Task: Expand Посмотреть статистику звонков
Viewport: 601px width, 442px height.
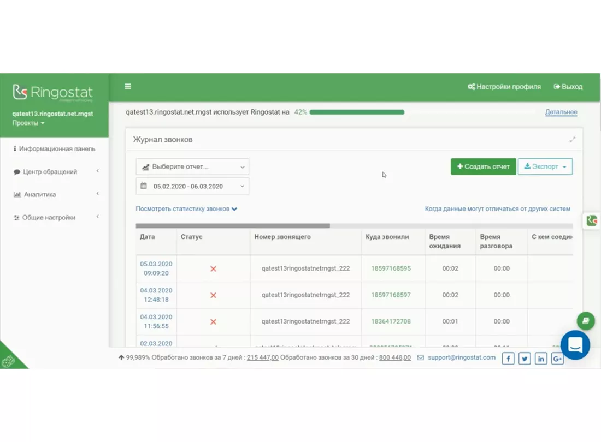Action: 186,209
